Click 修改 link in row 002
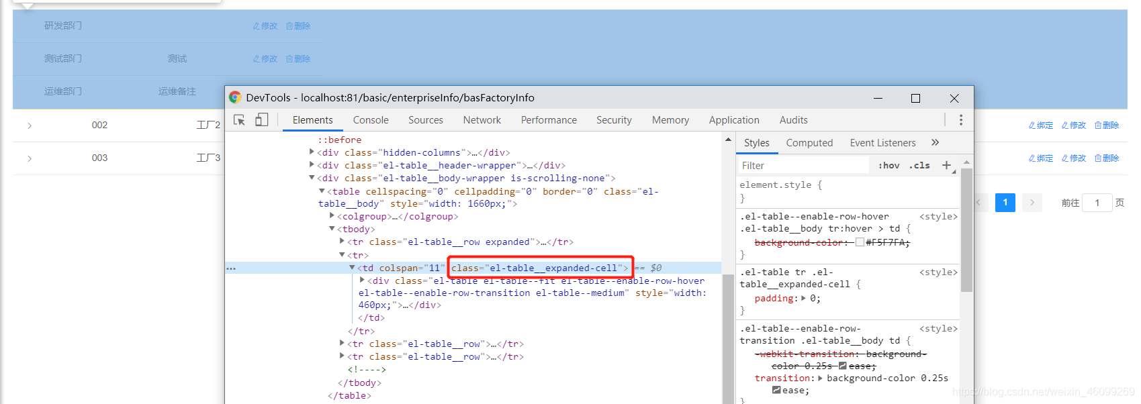 (x=1074, y=125)
